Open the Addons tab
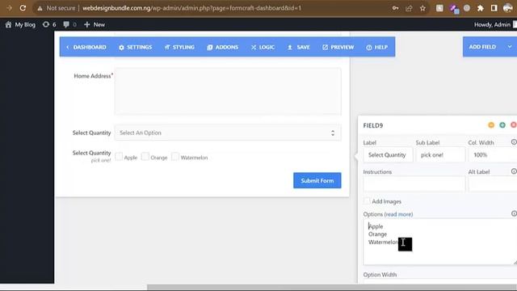 (223, 47)
